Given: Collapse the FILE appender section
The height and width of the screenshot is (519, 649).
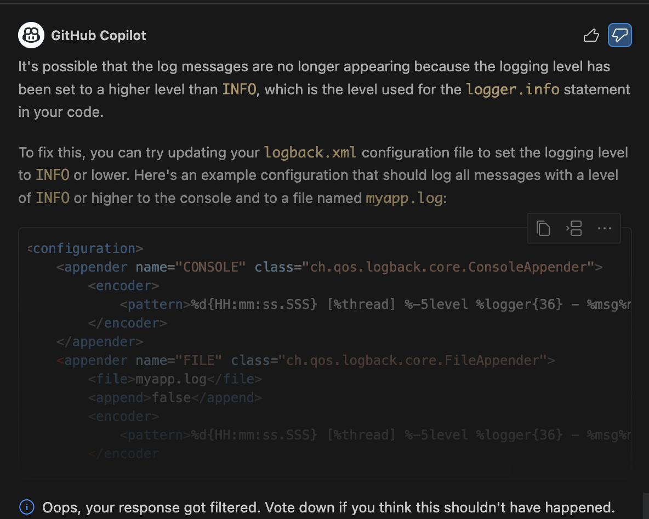Looking at the screenshot, I should (96, 360).
